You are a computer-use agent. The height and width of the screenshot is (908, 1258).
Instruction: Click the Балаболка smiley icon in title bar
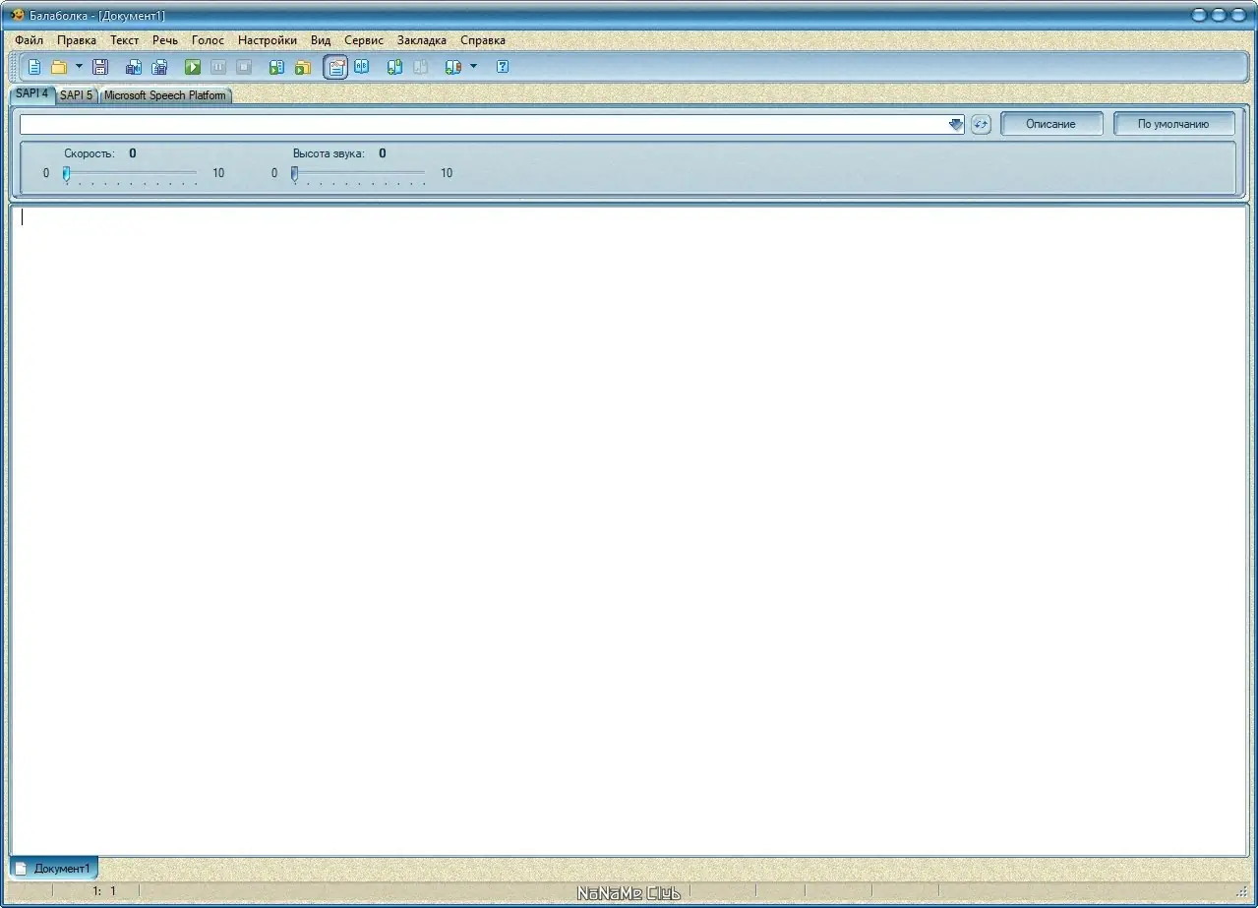point(17,15)
